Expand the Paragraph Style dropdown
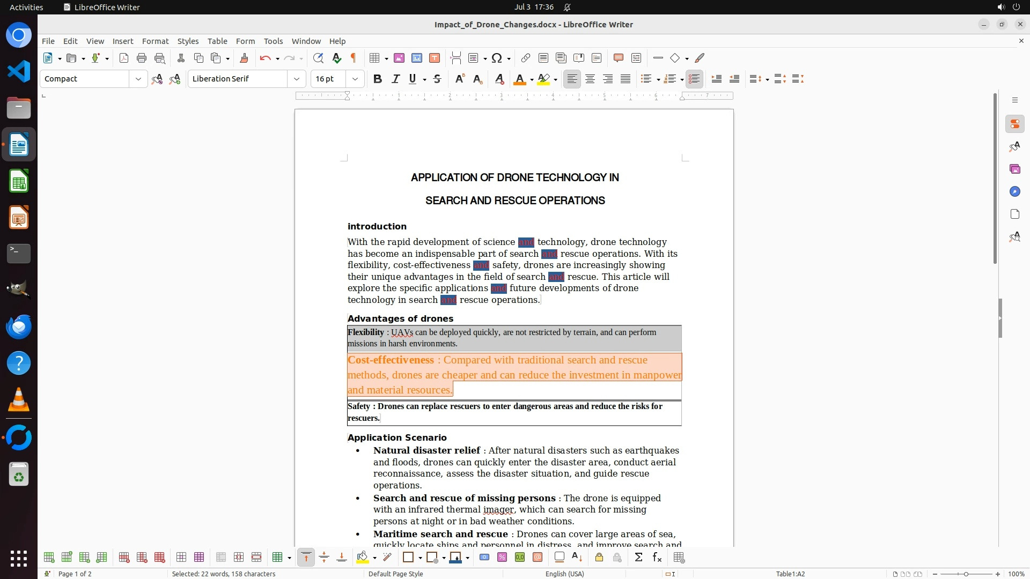Screen dimensions: 1030x579 point(138,79)
